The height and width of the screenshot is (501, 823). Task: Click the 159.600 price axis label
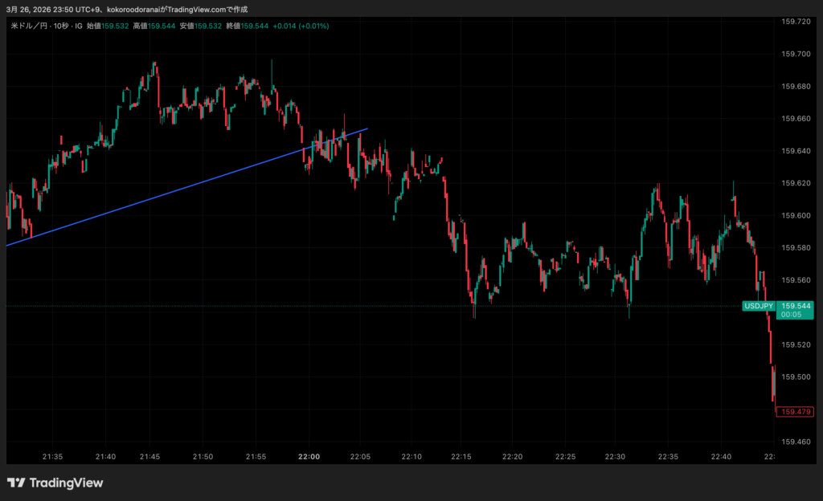pyautogui.click(x=796, y=215)
